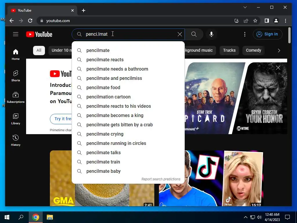Click the Sign in button

[x=267, y=34]
